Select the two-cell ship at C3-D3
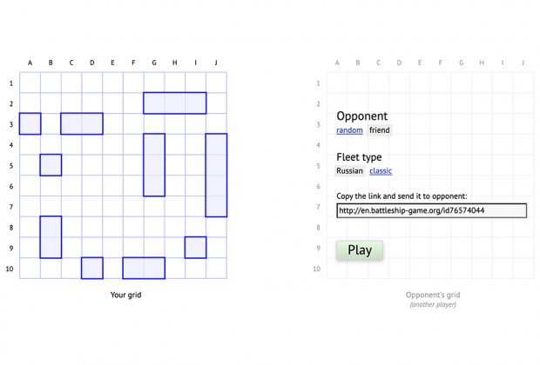The height and width of the screenshot is (365, 540). (82, 123)
